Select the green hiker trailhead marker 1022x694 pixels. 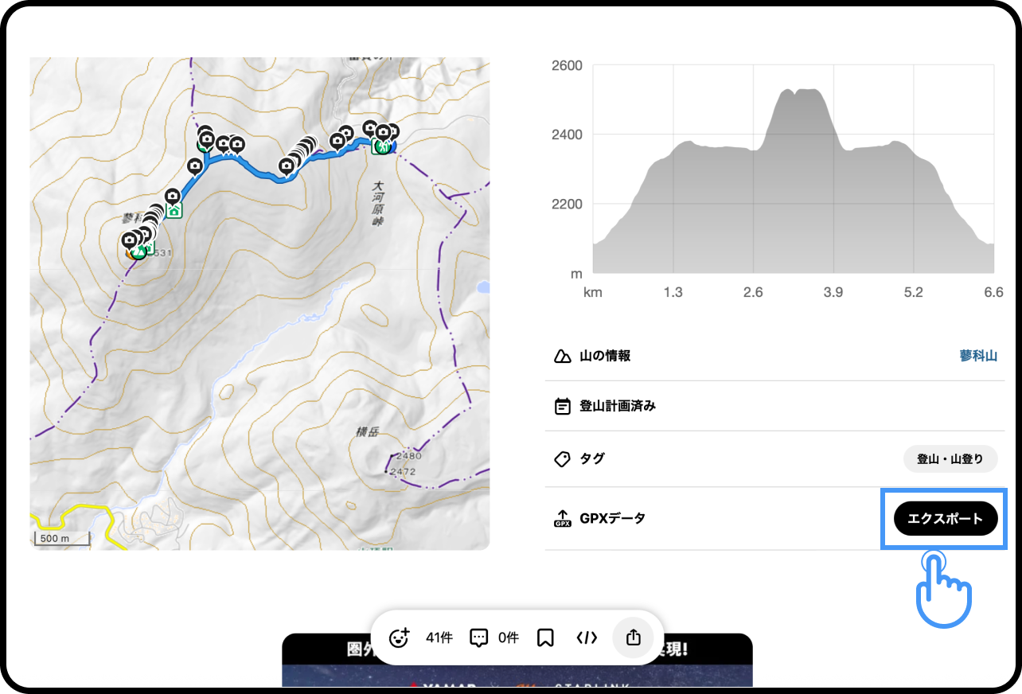(381, 146)
